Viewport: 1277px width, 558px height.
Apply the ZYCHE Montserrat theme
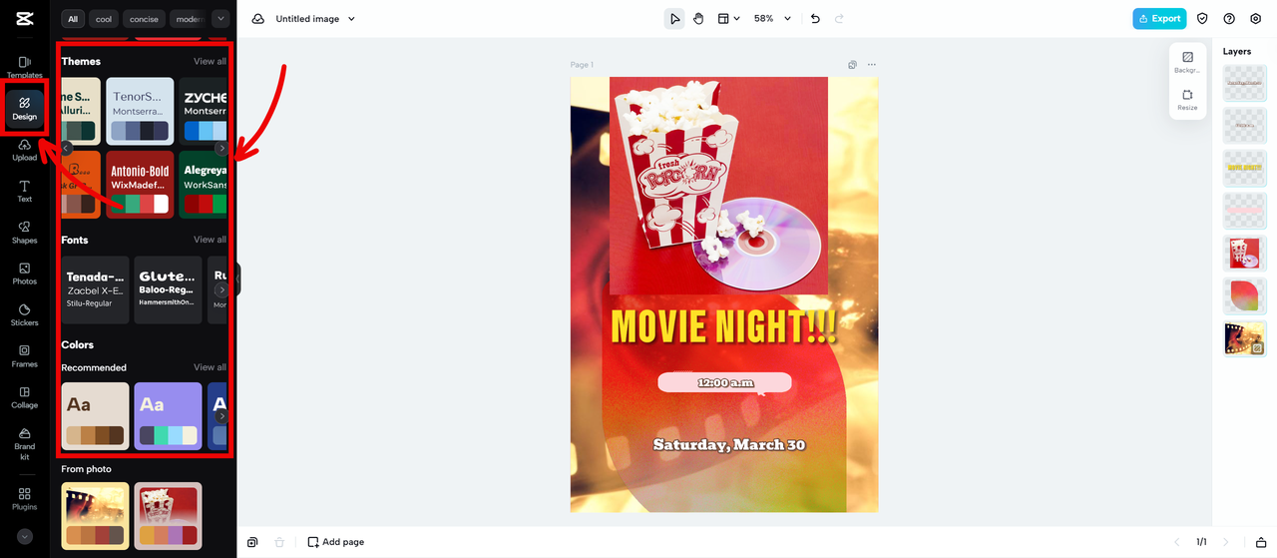click(x=204, y=111)
